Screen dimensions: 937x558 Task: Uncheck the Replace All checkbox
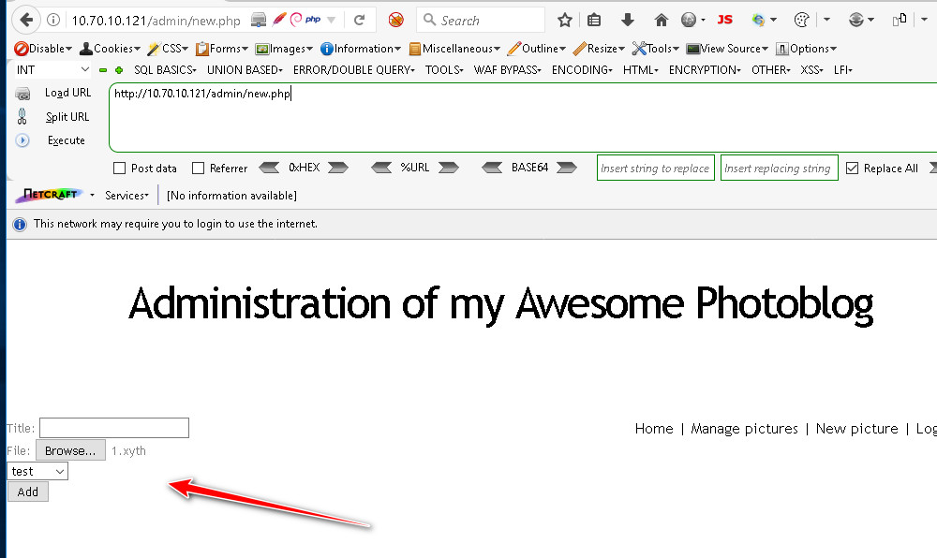852,169
